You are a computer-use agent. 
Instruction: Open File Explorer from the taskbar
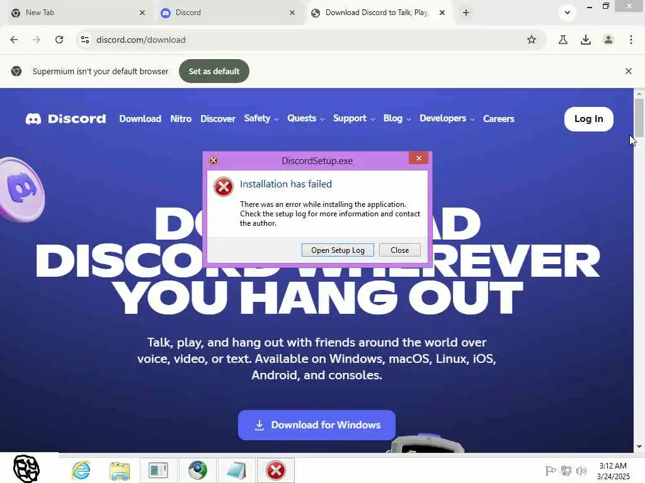(119, 470)
